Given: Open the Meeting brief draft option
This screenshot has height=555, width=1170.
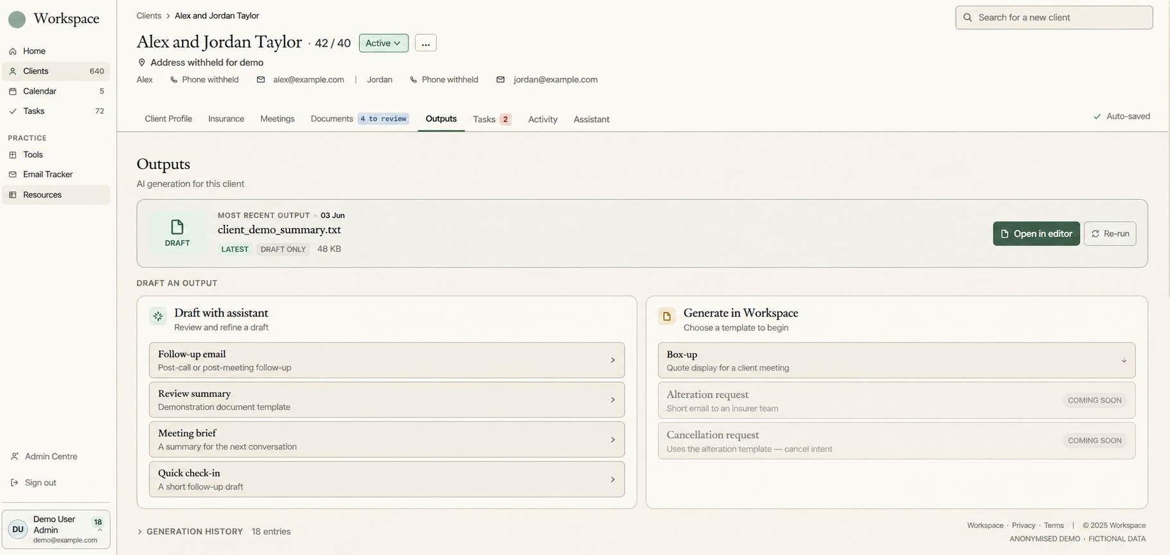Looking at the screenshot, I should pos(387,439).
